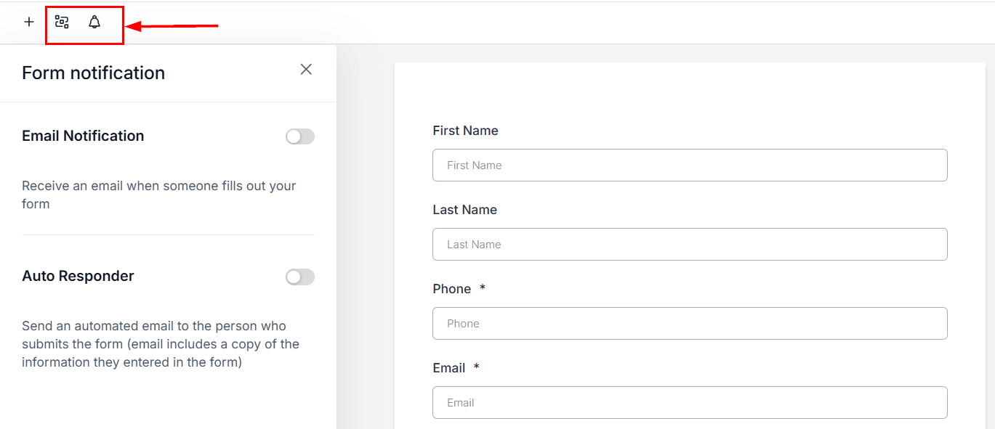Screen dimensions: 995x429
Task: Click into the Last Name text box
Action: pyautogui.click(x=689, y=245)
